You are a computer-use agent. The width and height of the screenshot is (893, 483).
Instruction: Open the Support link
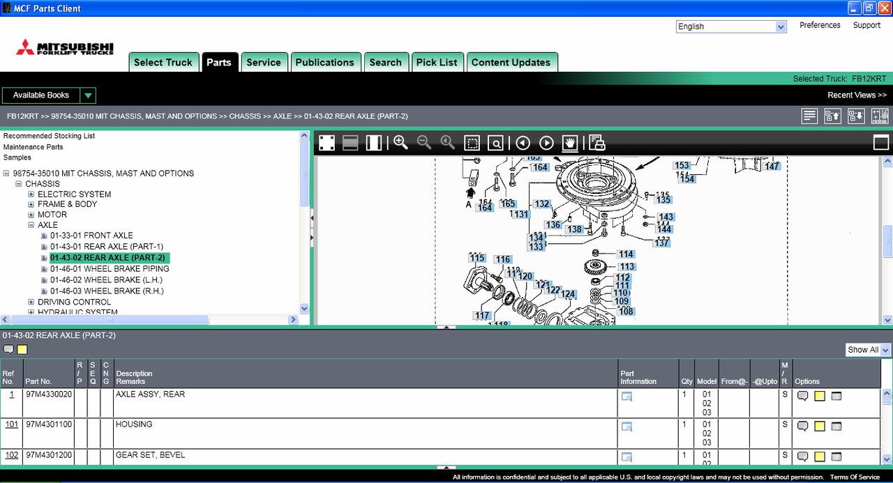coord(866,25)
